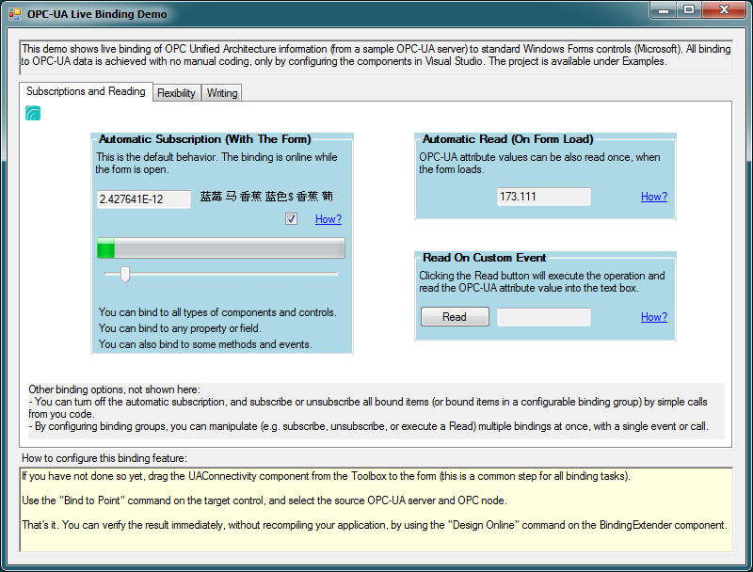The width and height of the screenshot is (753, 572).
Task: Open the How? link in Read On Custom Event panel
Action: 653,317
